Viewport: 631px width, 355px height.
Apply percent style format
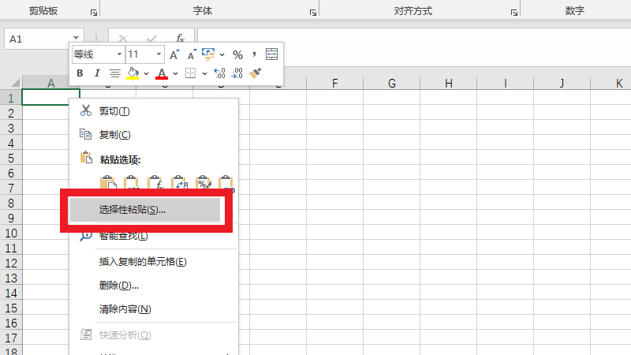[x=237, y=54]
